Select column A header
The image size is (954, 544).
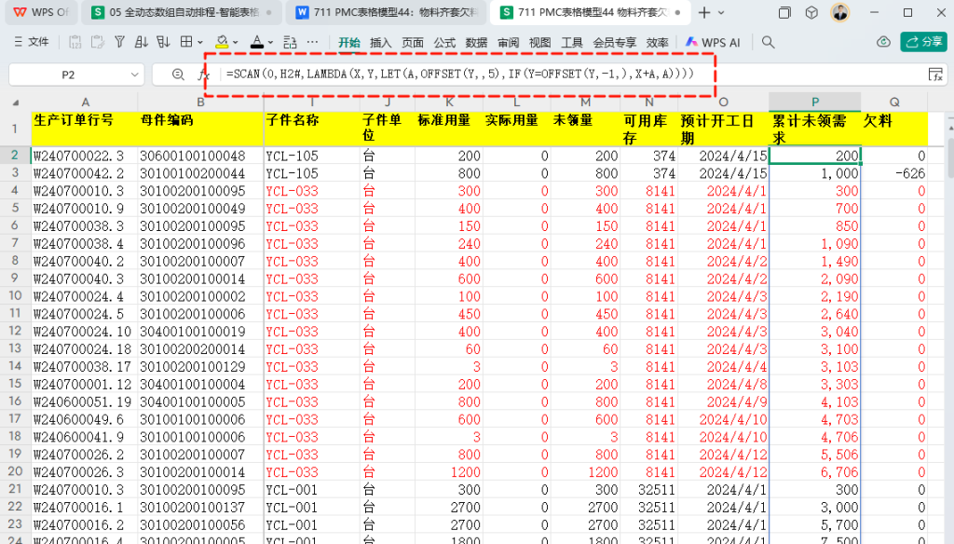tap(85, 102)
